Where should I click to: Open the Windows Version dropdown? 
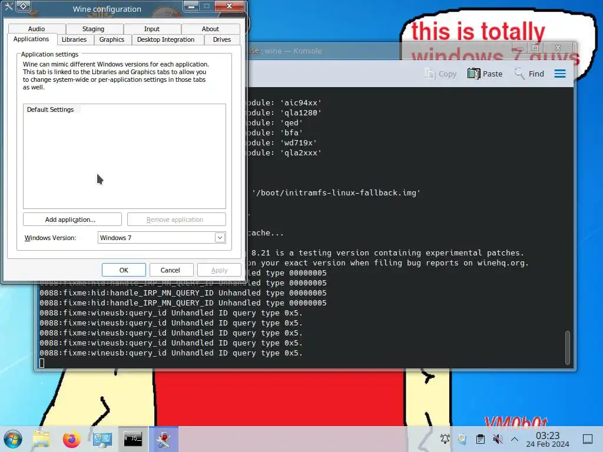(161, 238)
